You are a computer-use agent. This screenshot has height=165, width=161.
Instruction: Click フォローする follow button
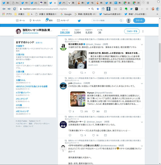pyautogui.click(x=132, y=31)
